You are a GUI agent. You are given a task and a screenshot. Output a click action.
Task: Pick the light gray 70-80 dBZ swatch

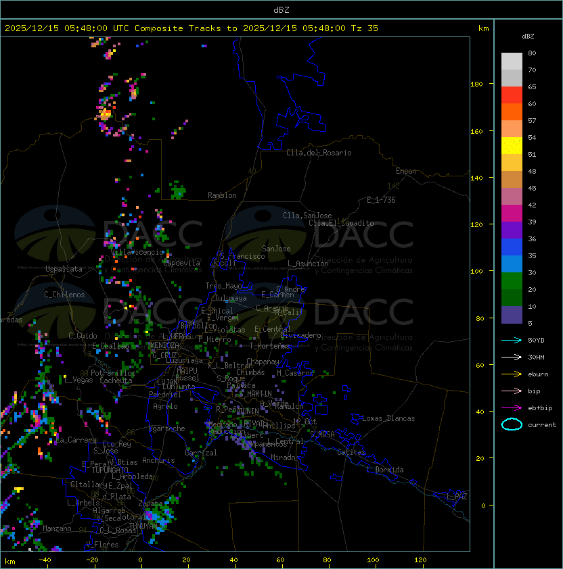tap(512, 61)
